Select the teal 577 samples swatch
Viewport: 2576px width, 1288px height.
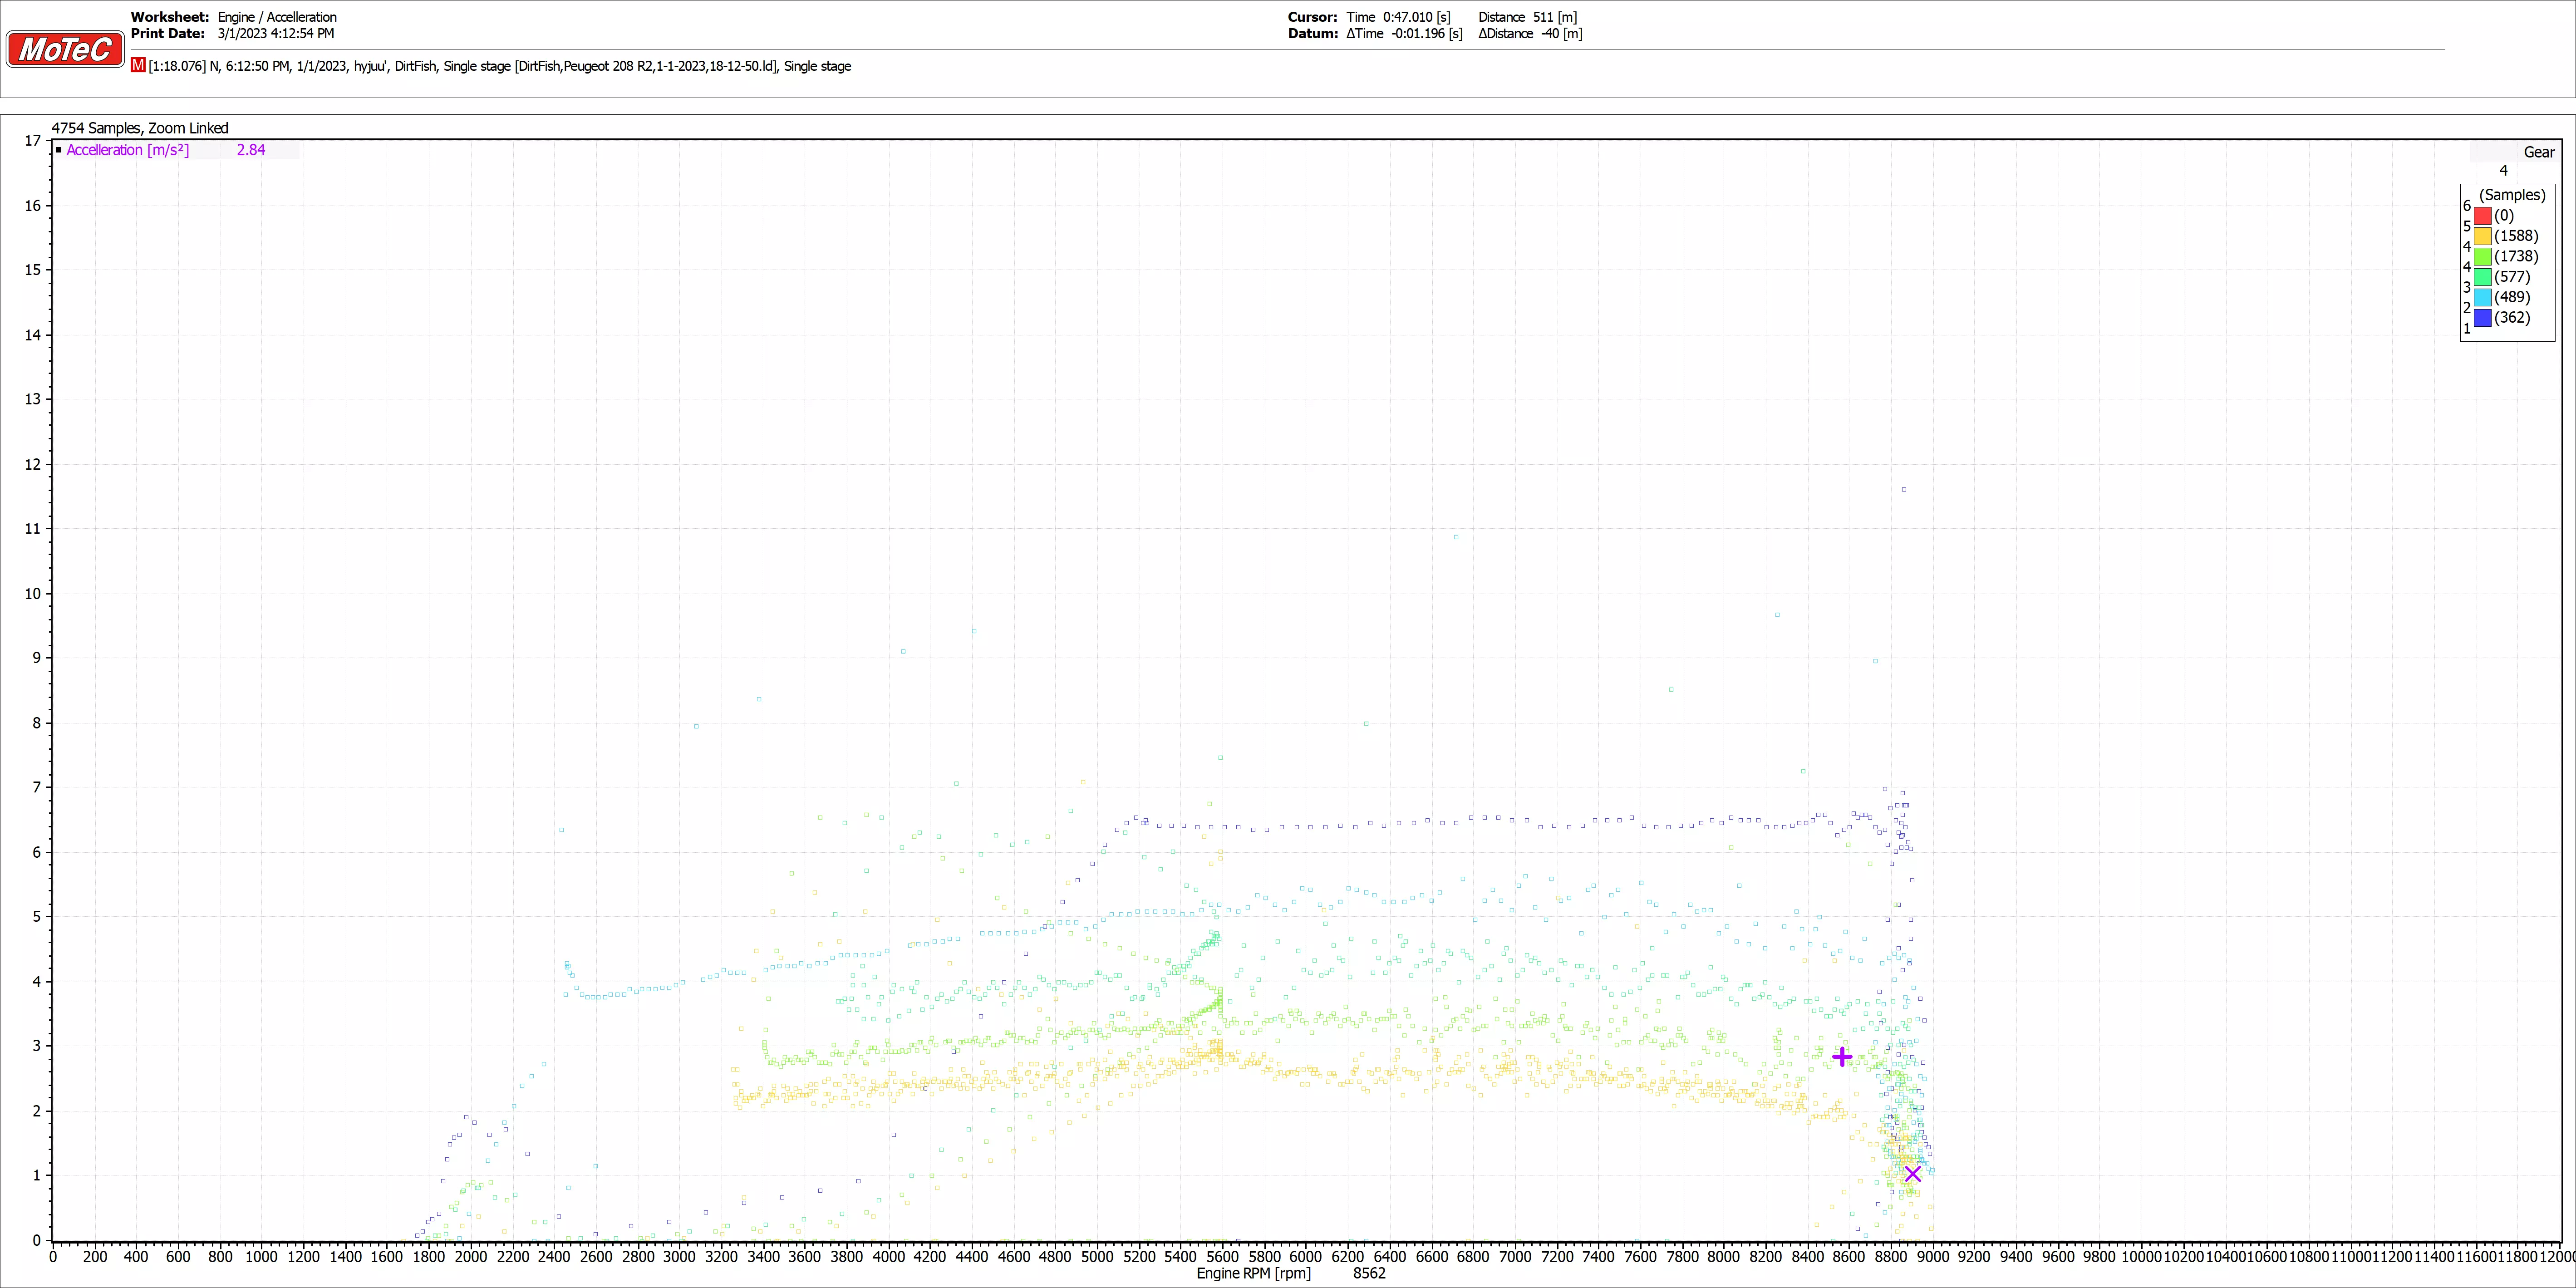coord(2482,277)
